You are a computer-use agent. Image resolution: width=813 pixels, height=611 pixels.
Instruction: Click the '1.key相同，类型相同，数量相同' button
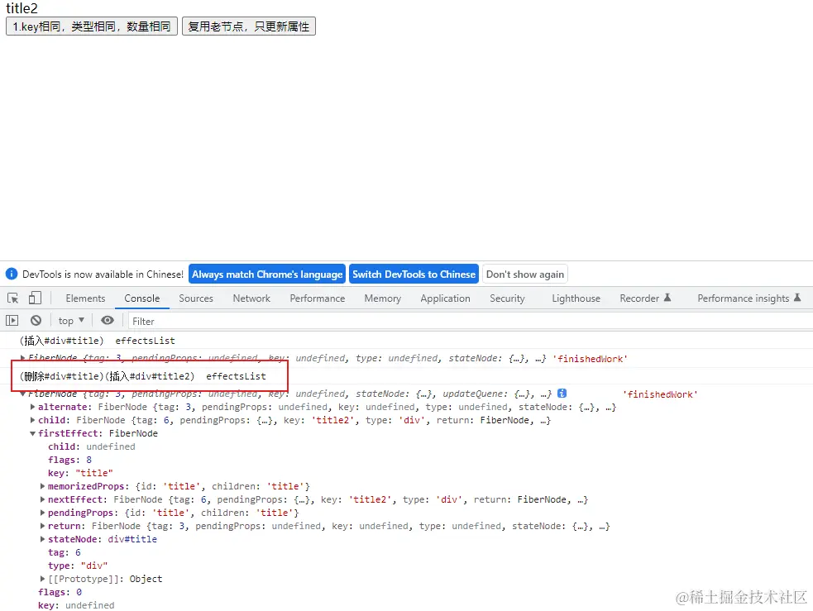pos(92,26)
